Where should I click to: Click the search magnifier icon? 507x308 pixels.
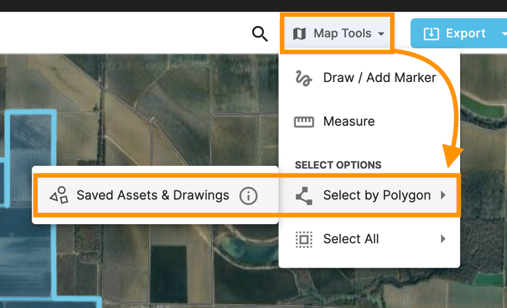point(260,34)
